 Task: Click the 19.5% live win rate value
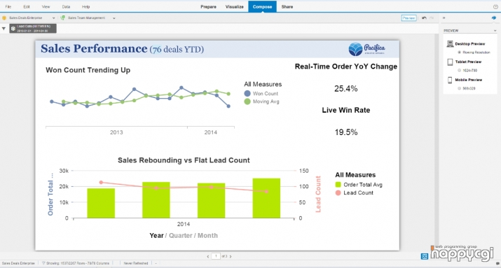(346, 132)
